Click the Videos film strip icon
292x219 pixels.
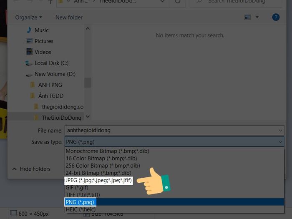[29, 52]
